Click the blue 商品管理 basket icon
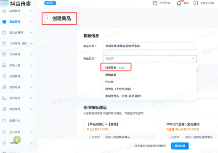218x153 pixels. [x=4, y=22]
